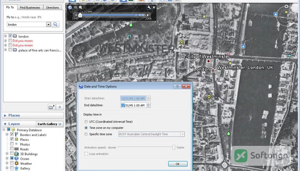Switch to the Find Businesses tab
This screenshot has height=171, width=300.
[x=30, y=7]
